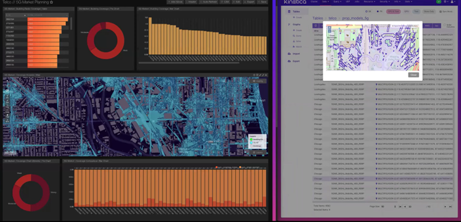Viewport: 461px width, 222px height.
Task: Go to previous page of table results
Action: click(x=405, y=207)
